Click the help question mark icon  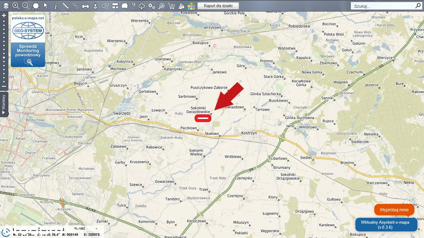133,6
